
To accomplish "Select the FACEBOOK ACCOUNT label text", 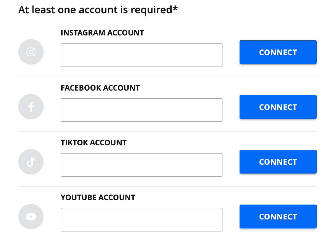I will 100,88.
